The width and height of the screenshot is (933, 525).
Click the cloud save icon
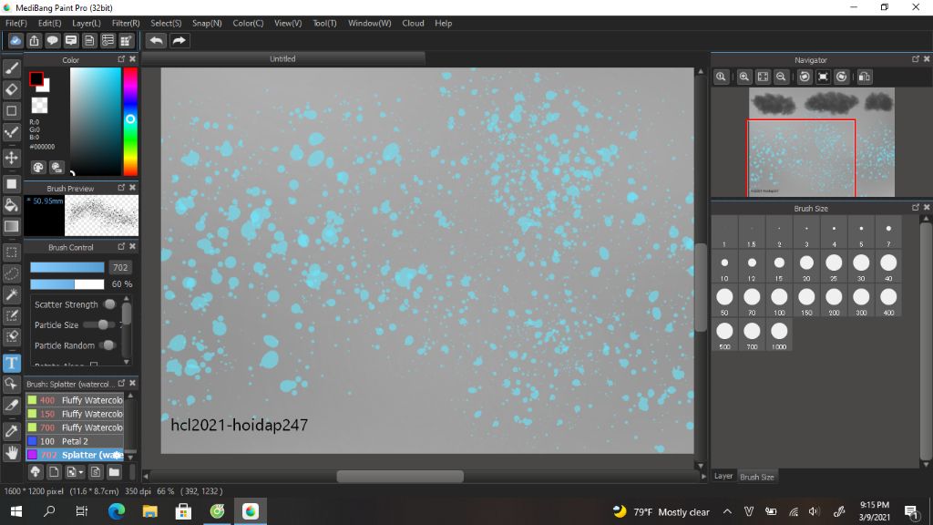pos(15,40)
